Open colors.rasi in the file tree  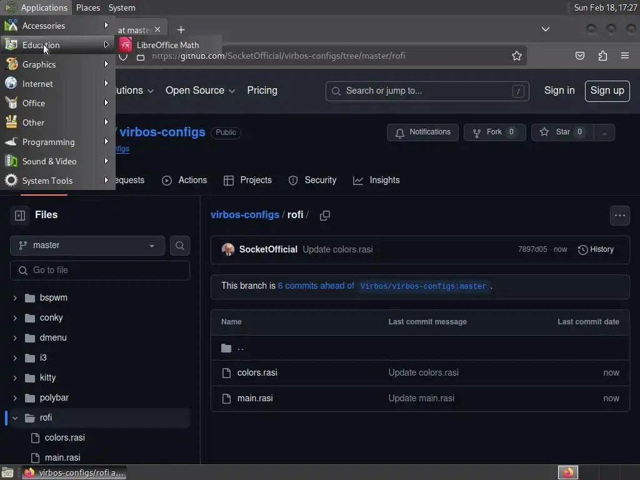64,437
